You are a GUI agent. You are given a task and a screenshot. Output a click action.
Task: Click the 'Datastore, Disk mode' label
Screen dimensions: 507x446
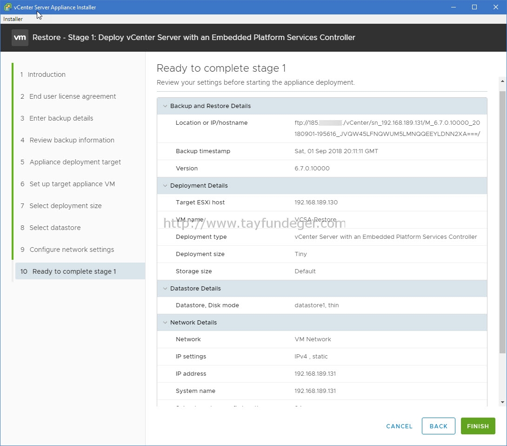[207, 305]
